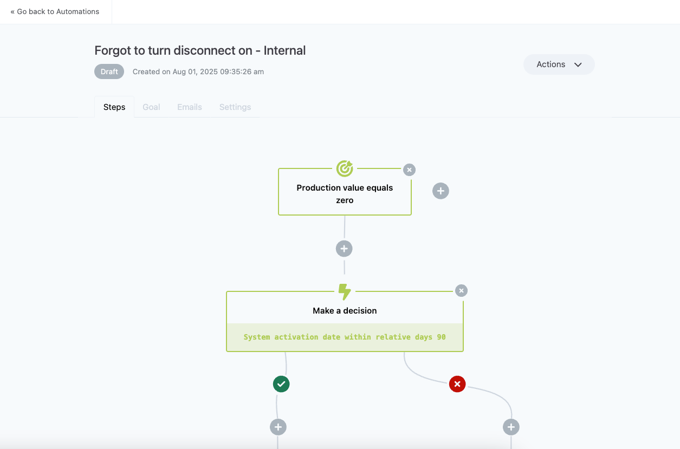Click the lightning bolt decision icon
The height and width of the screenshot is (449, 680).
coord(345,291)
